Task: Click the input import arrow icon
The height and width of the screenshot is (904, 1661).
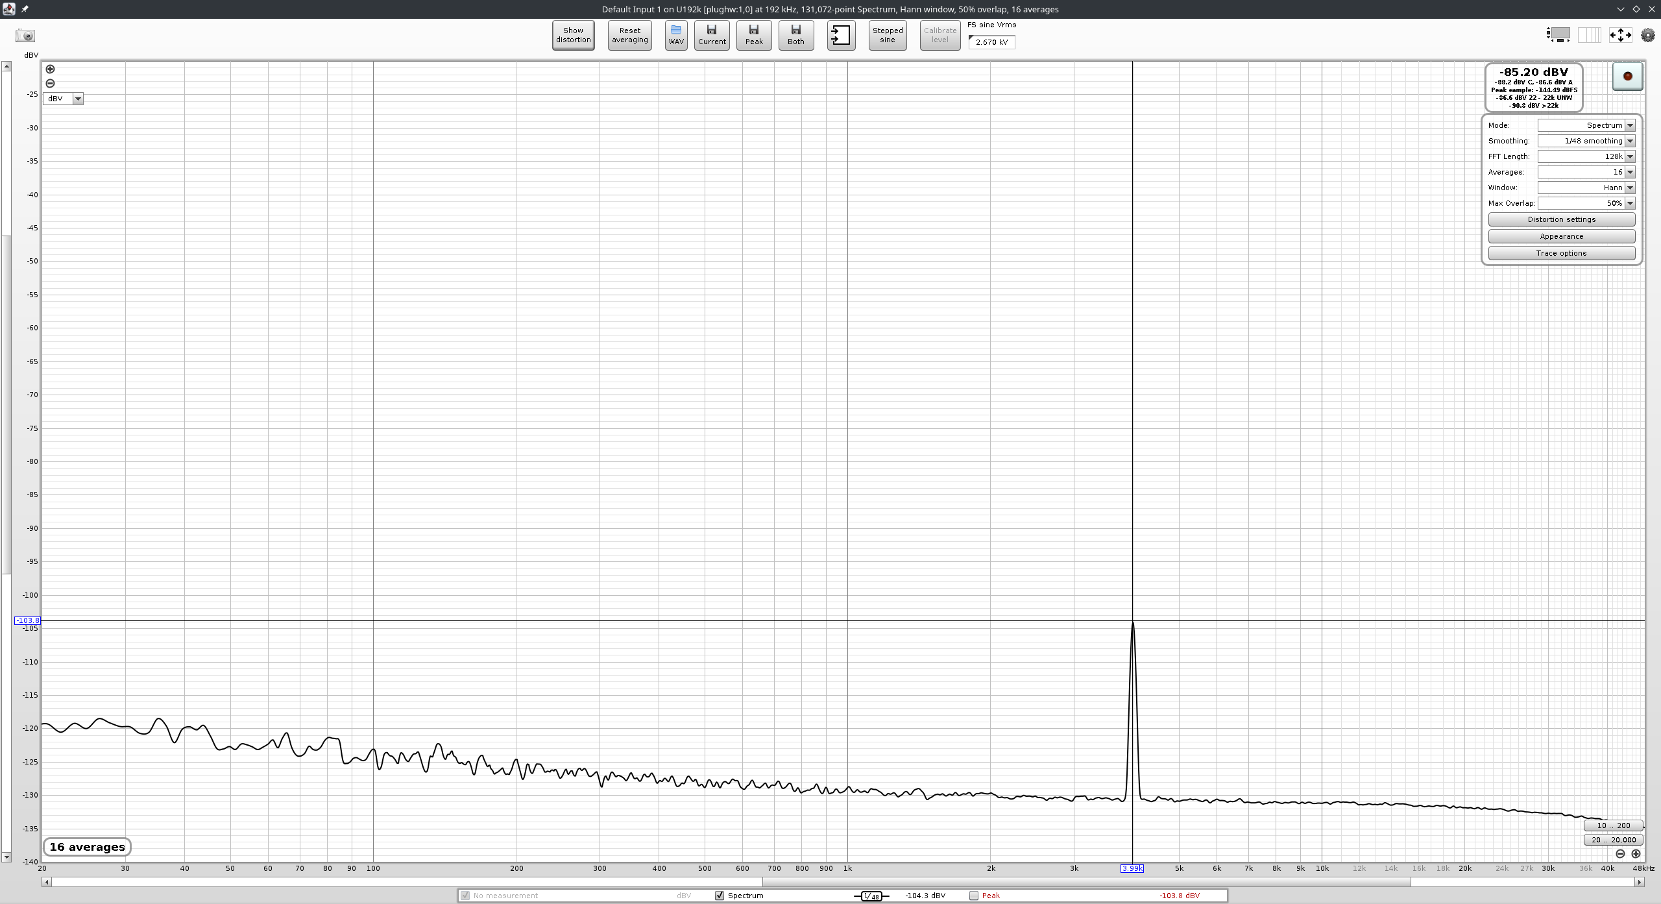Action: coord(841,35)
